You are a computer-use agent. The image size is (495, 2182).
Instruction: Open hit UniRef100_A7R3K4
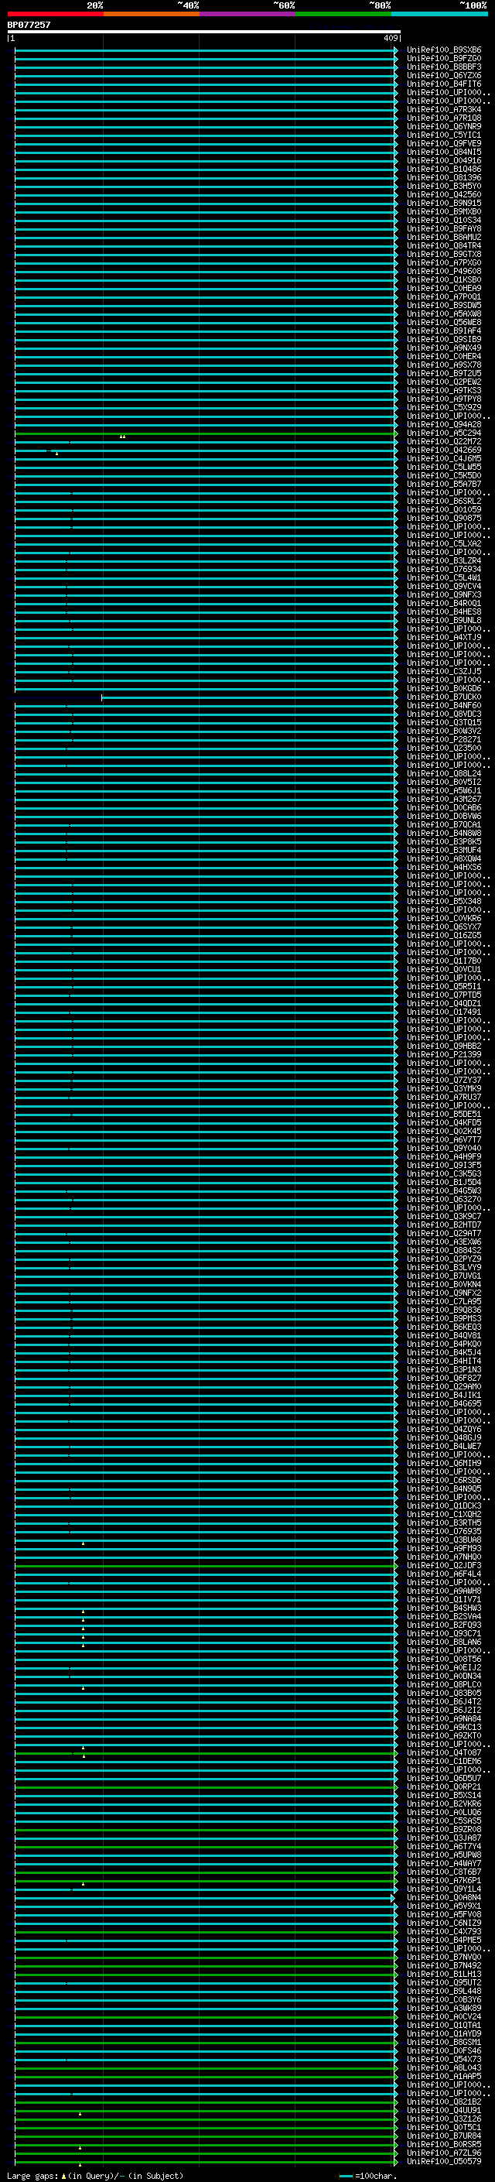click(443, 109)
